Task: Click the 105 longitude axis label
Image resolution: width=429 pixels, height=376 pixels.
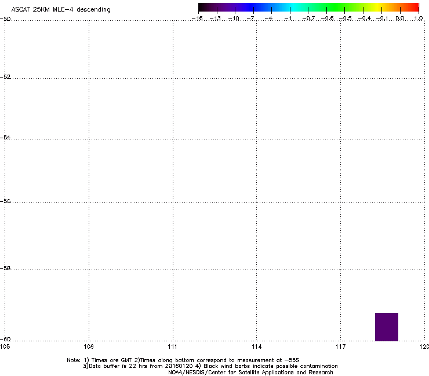Action: 5,346
